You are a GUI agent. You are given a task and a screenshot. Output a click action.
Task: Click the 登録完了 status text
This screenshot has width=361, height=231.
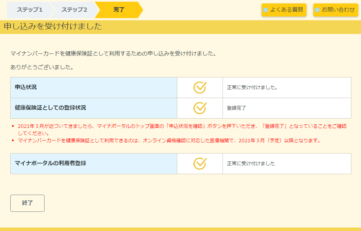(237, 108)
